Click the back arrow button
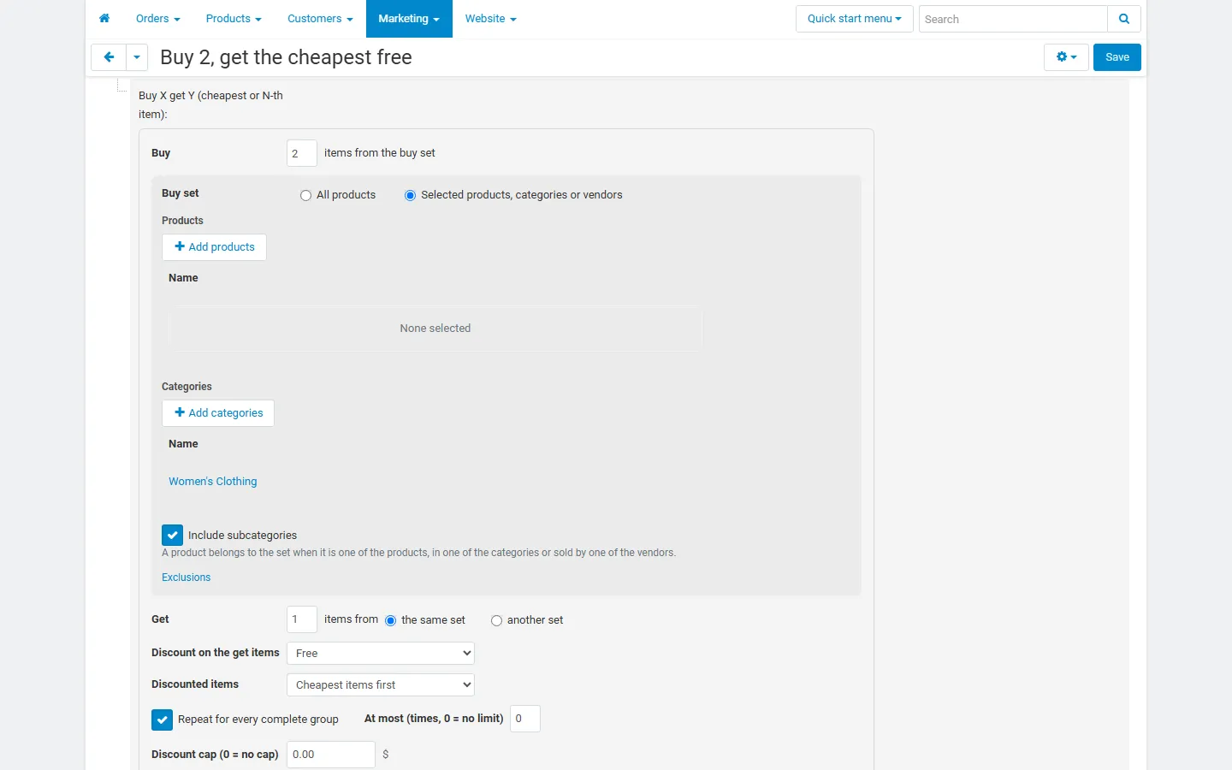 click(109, 57)
